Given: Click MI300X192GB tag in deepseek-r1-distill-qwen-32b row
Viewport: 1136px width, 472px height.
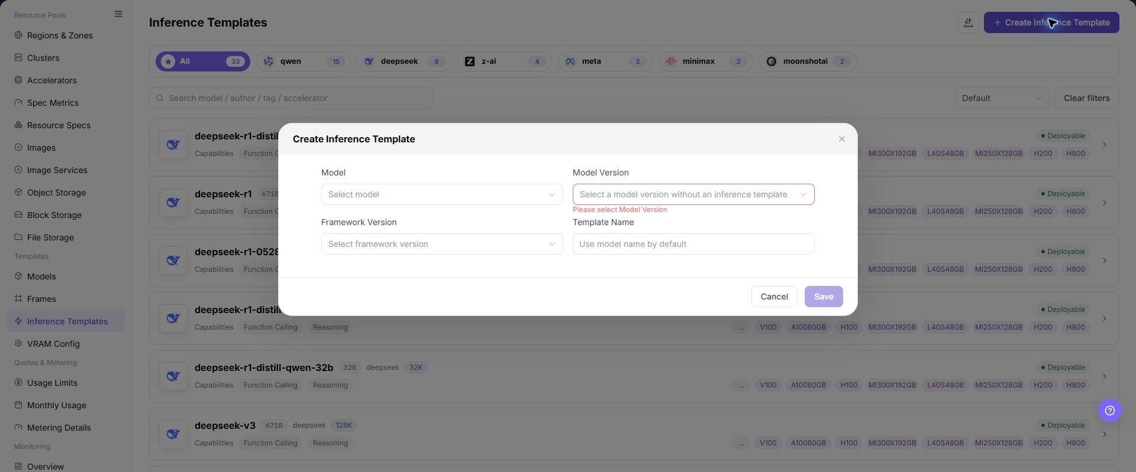Looking at the screenshot, I should click(892, 385).
